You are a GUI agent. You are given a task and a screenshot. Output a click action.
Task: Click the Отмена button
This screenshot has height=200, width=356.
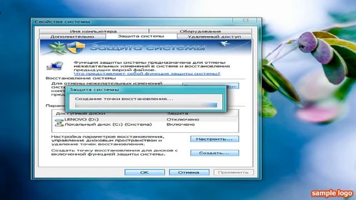pyautogui.click(x=189, y=173)
